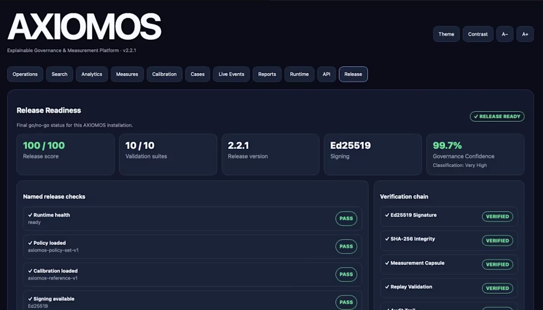Open the Analytics tab
Viewport: 543px width, 310px height.
coord(92,74)
